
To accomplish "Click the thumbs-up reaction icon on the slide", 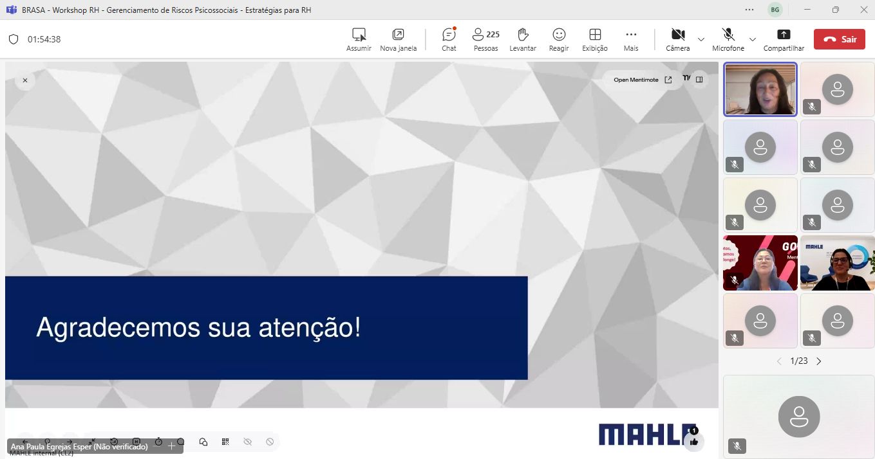I will 693,442.
